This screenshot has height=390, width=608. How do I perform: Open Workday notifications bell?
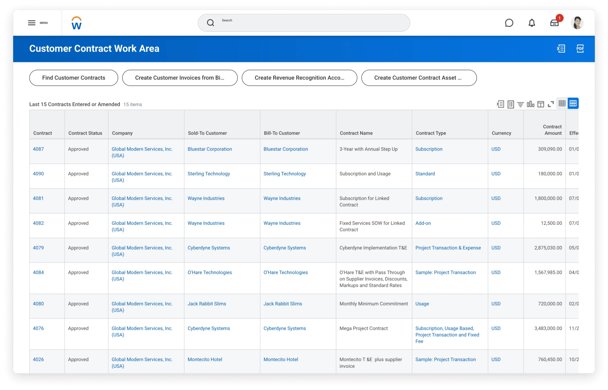tap(531, 23)
